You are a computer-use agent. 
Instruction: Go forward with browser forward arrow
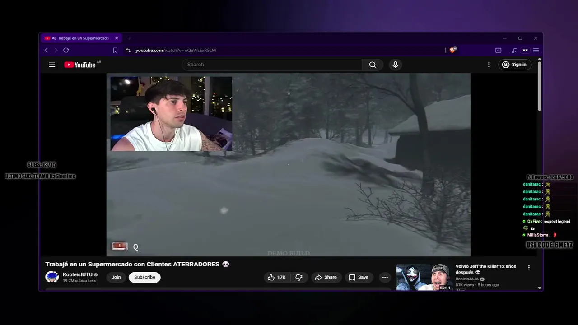pyautogui.click(x=56, y=50)
